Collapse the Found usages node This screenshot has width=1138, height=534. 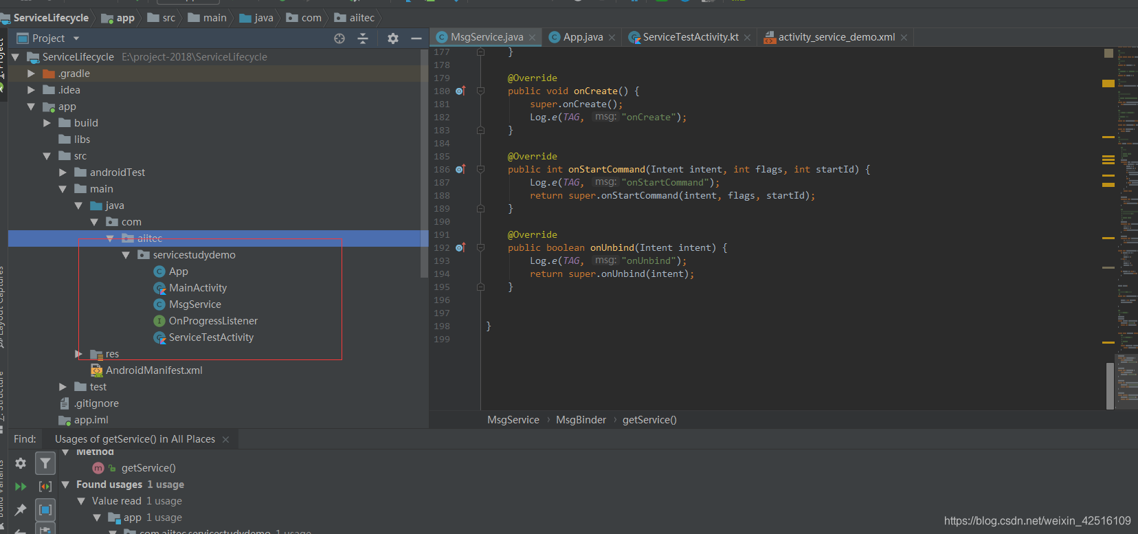click(x=65, y=485)
